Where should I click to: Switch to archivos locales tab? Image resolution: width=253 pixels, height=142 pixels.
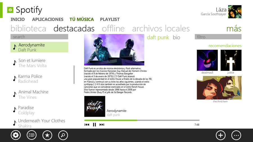tap(161, 29)
